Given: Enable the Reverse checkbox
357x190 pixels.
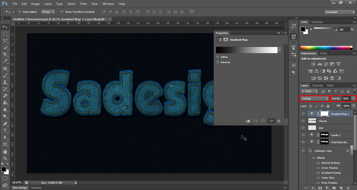Looking at the screenshot, I should (x=217, y=62).
